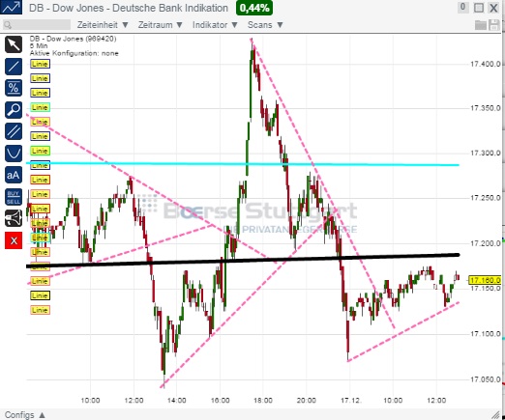Click the 17.100,0 price axis label
The width and height of the screenshot is (505, 420).
point(486,334)
